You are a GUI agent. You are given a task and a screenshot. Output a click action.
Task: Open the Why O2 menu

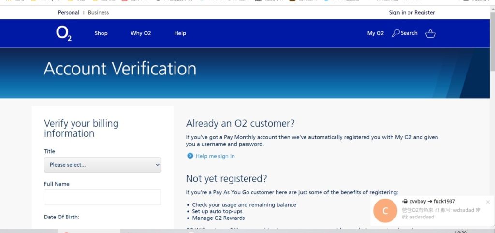141,33
